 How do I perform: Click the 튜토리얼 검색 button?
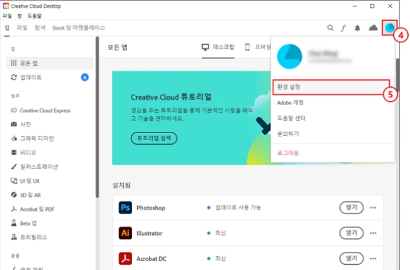[154, 138]
